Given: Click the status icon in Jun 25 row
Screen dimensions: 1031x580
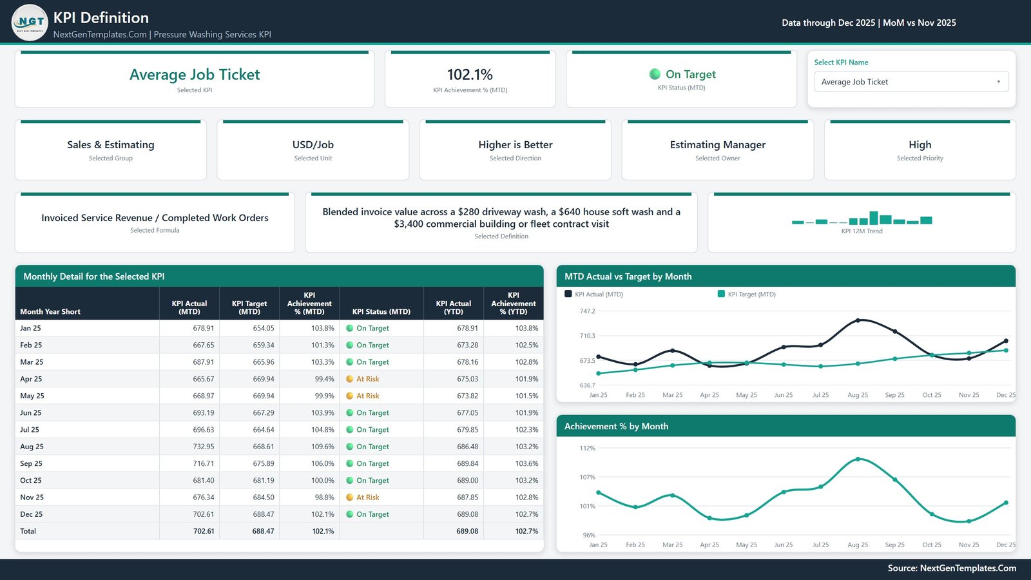Looking at the screenshot, I should pyautogui.click(x=350, y=412).
